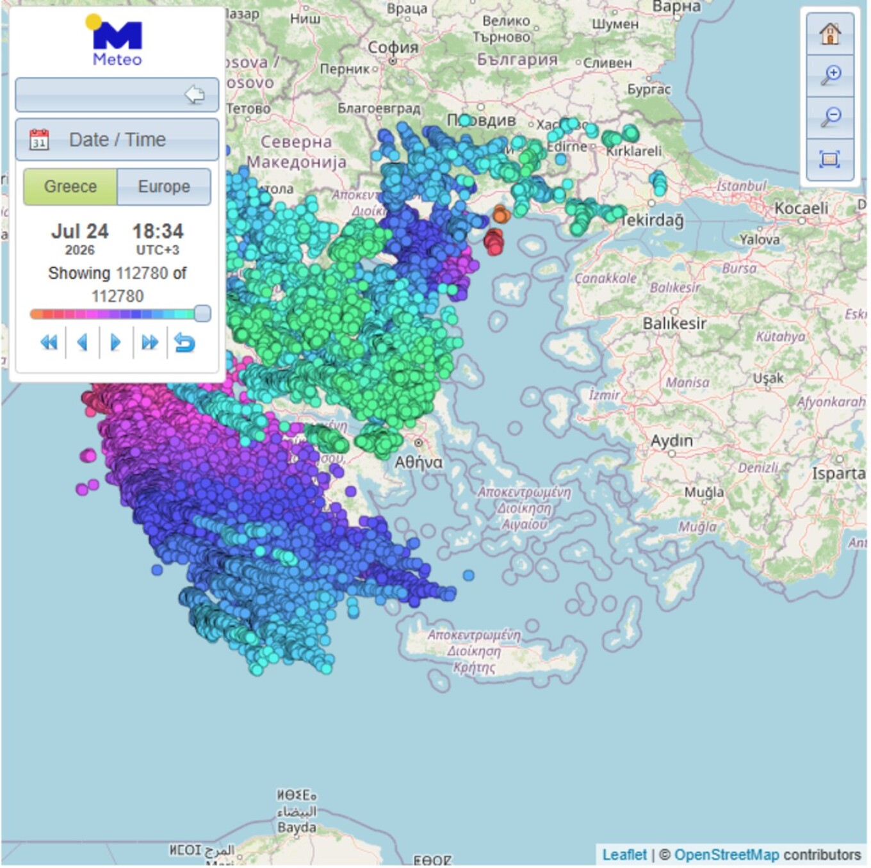Viewport: 871px width, 868px height.
Task: Click the 'Showing 112780 of 112780' text
Action: click(x=117, y=284)
